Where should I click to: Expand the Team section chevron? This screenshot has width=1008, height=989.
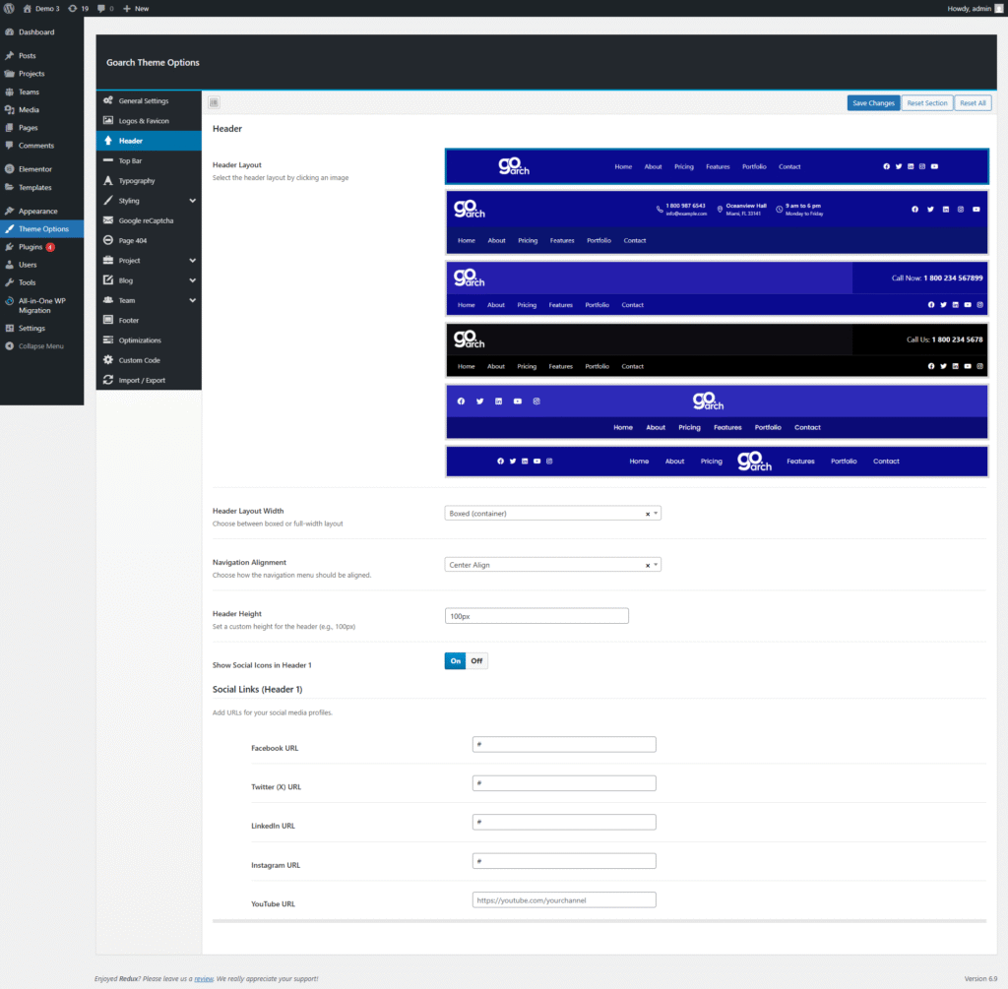pos(192,300)
